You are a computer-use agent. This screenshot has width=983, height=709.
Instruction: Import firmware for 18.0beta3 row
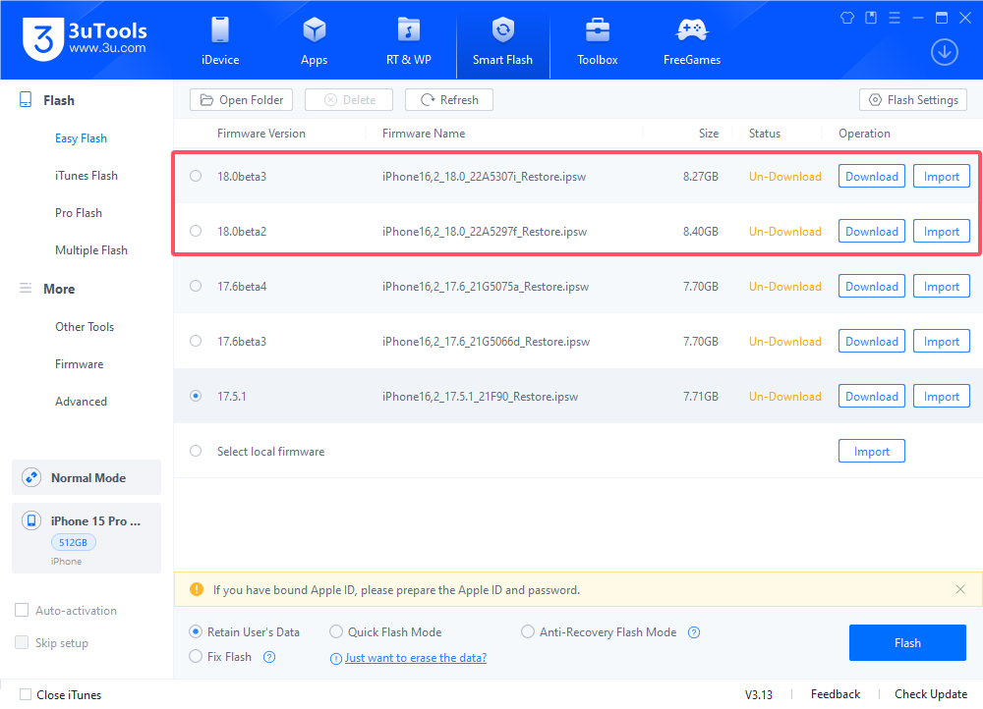[942, 177]
